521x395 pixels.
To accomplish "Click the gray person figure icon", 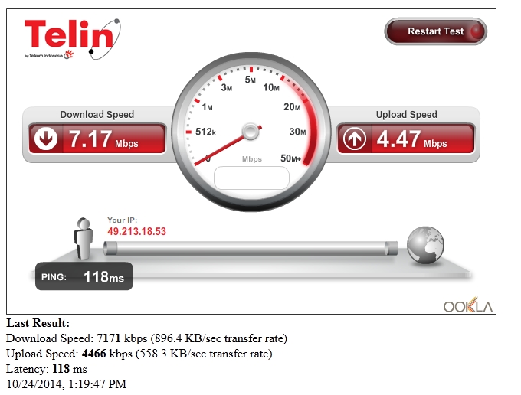I will (83, 238).
